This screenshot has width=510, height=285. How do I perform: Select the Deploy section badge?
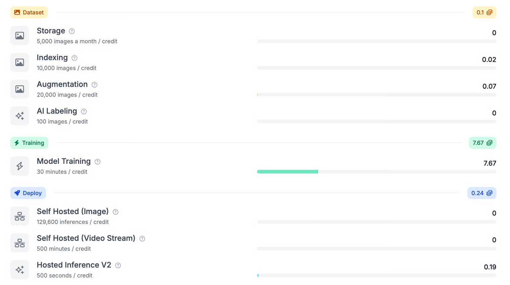[28, 193]
